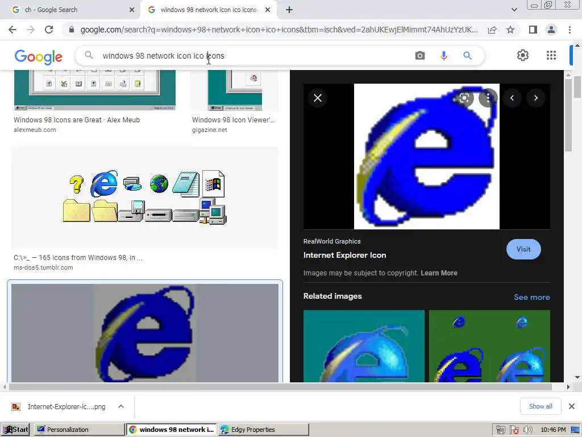This screenshot has width=582, height=437.
Task: Open the Google apps grid
Action: pos(551,55)
